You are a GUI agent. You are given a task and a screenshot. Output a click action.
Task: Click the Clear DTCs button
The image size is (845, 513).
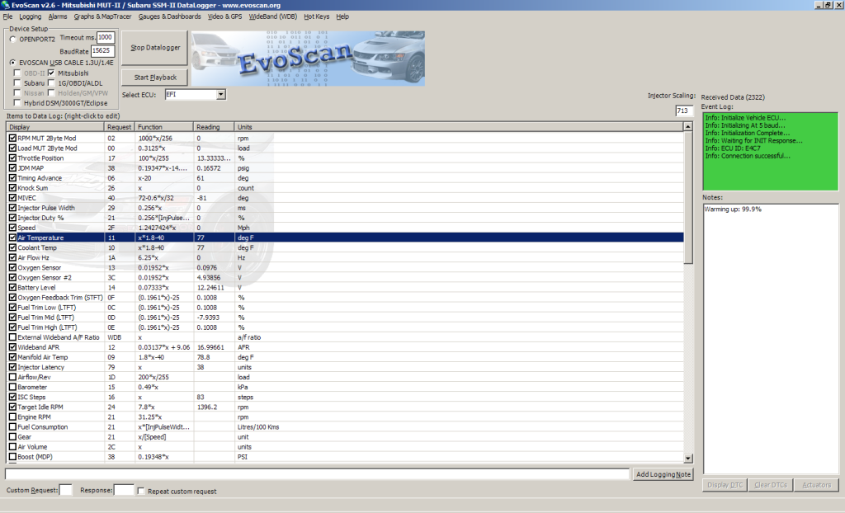pyautogui.click(x=771, y=485)
